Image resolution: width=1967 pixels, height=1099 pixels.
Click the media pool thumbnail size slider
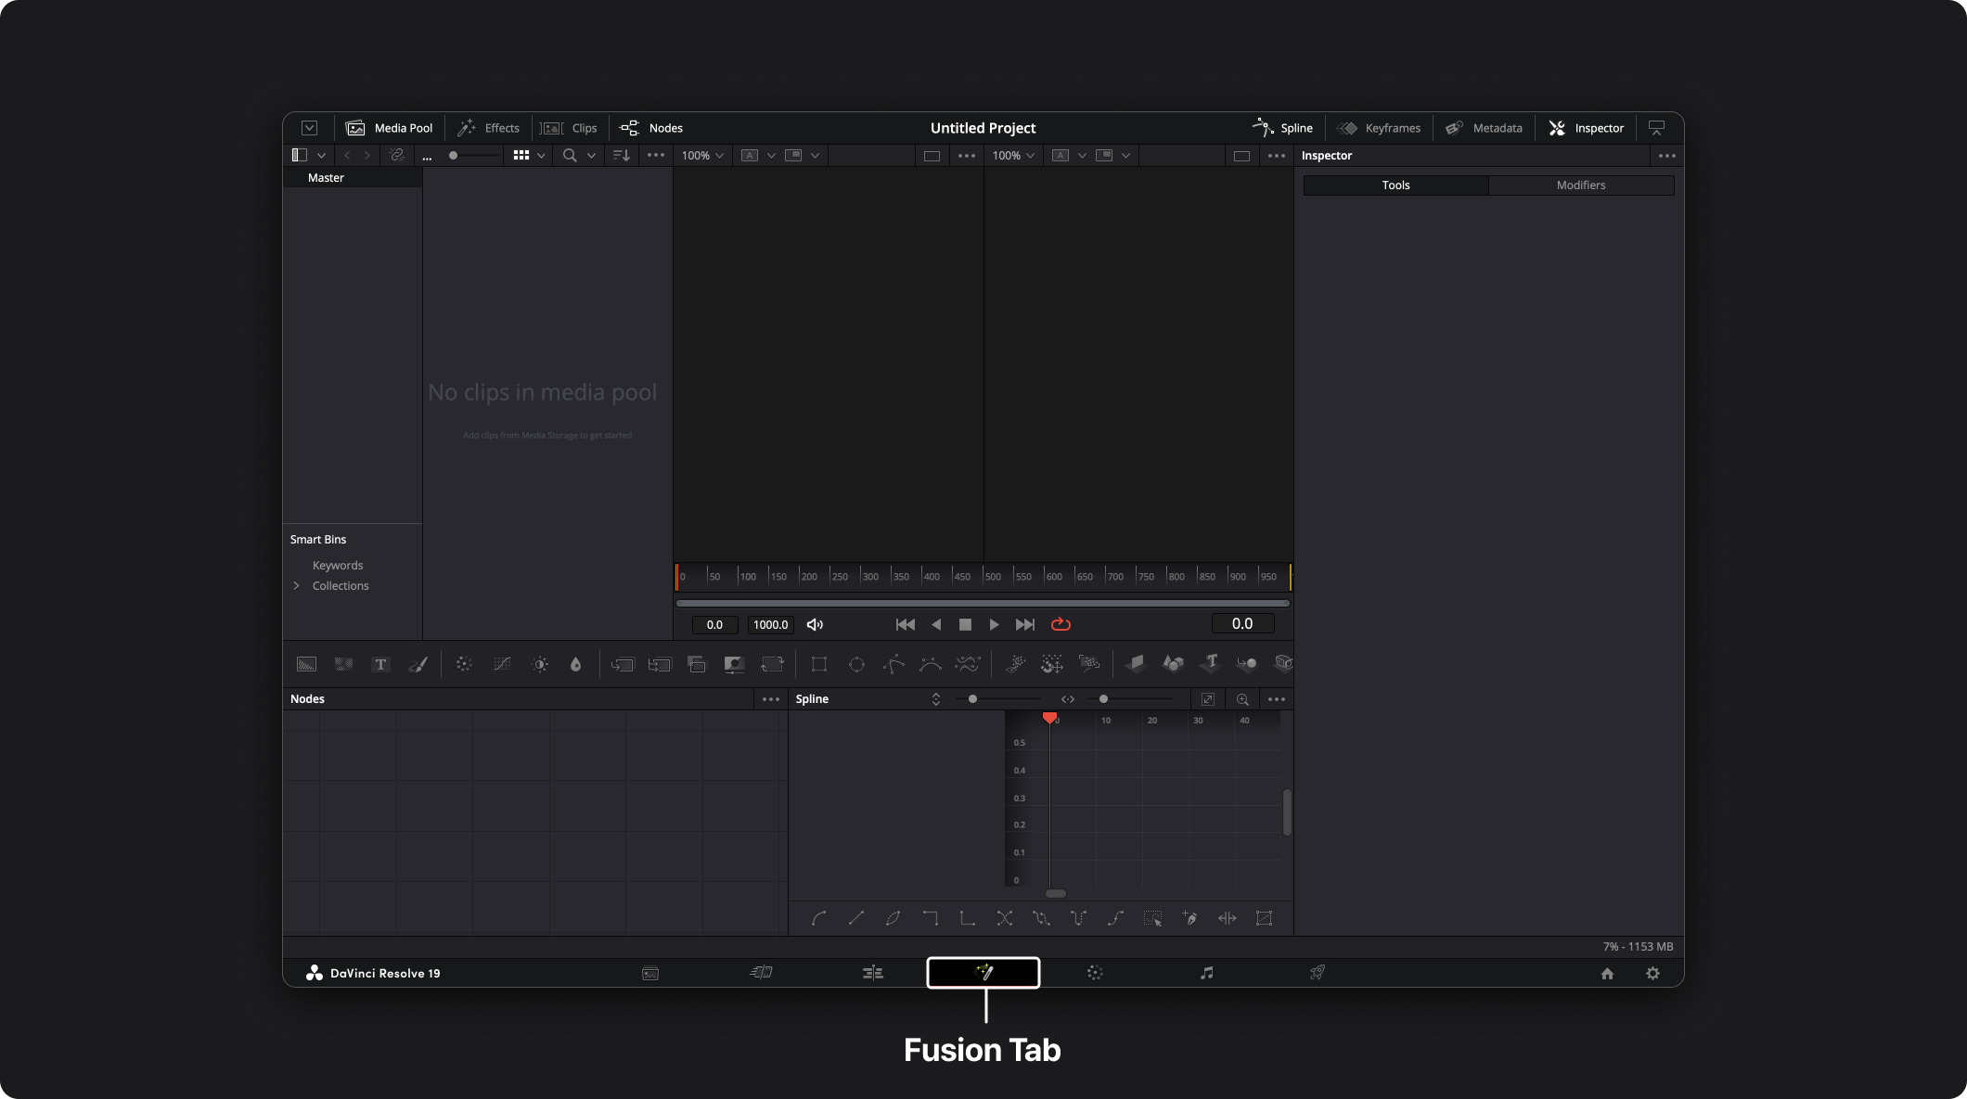coord(474,156)
